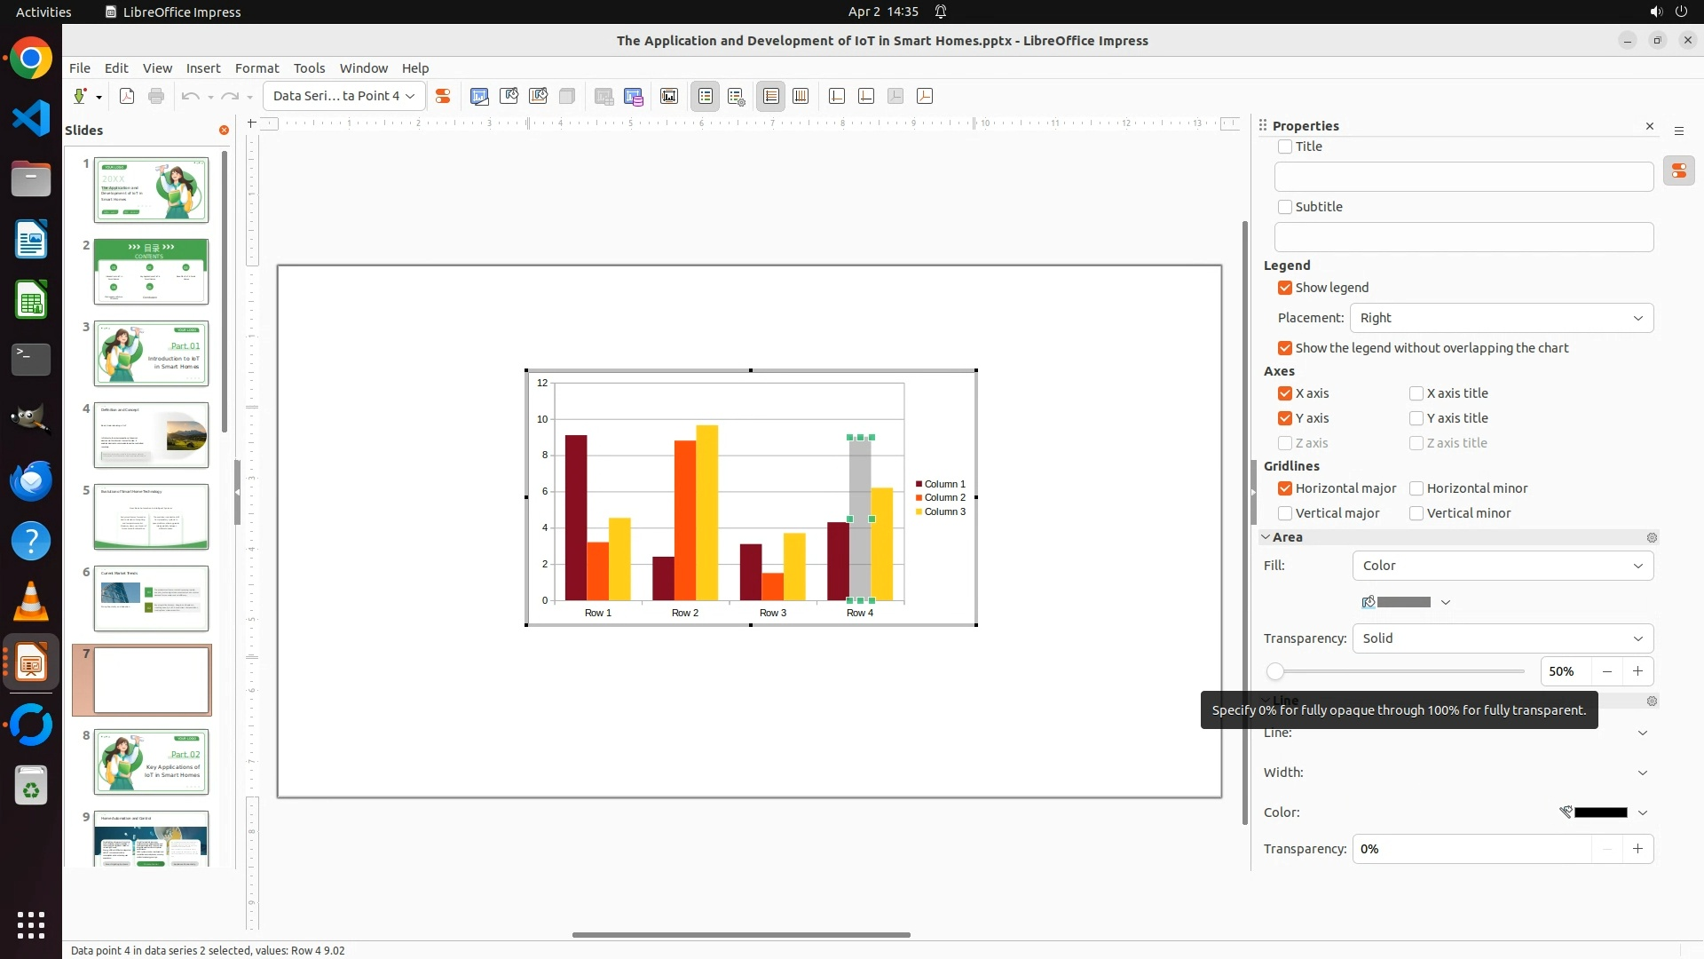This screenshot has width=1704, height=959.
Task: Uncheck Show legend checkbox
Action: click(1284, 288)
